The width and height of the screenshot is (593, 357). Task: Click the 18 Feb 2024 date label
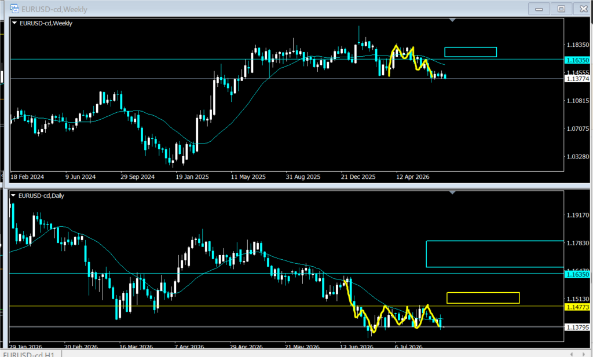click(x=27, y=177)
